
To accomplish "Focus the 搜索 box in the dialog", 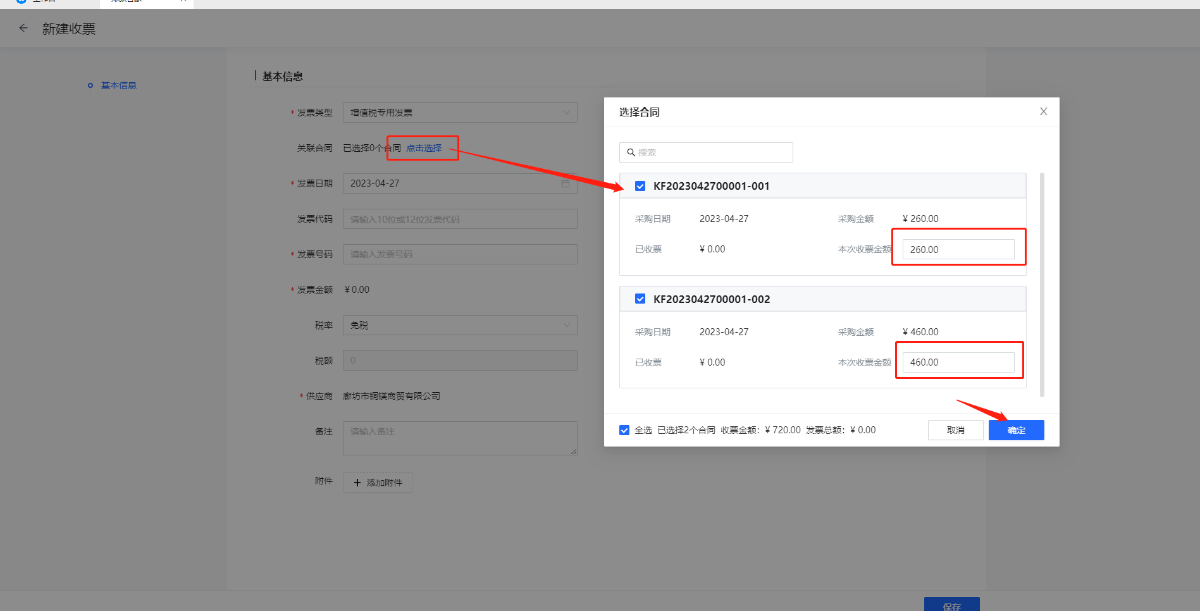I will coord(706,152).
